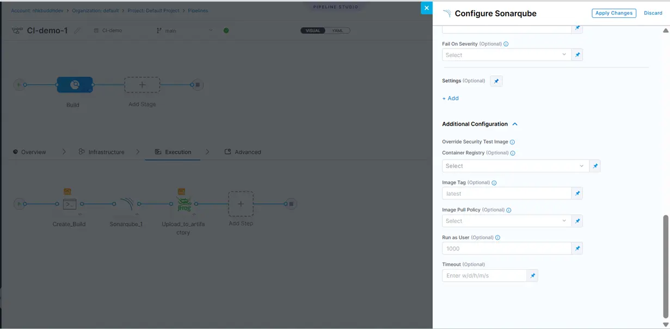Screen dimensions: 670x329
Task: Open the Execution tab
Action: click(173, 152)
